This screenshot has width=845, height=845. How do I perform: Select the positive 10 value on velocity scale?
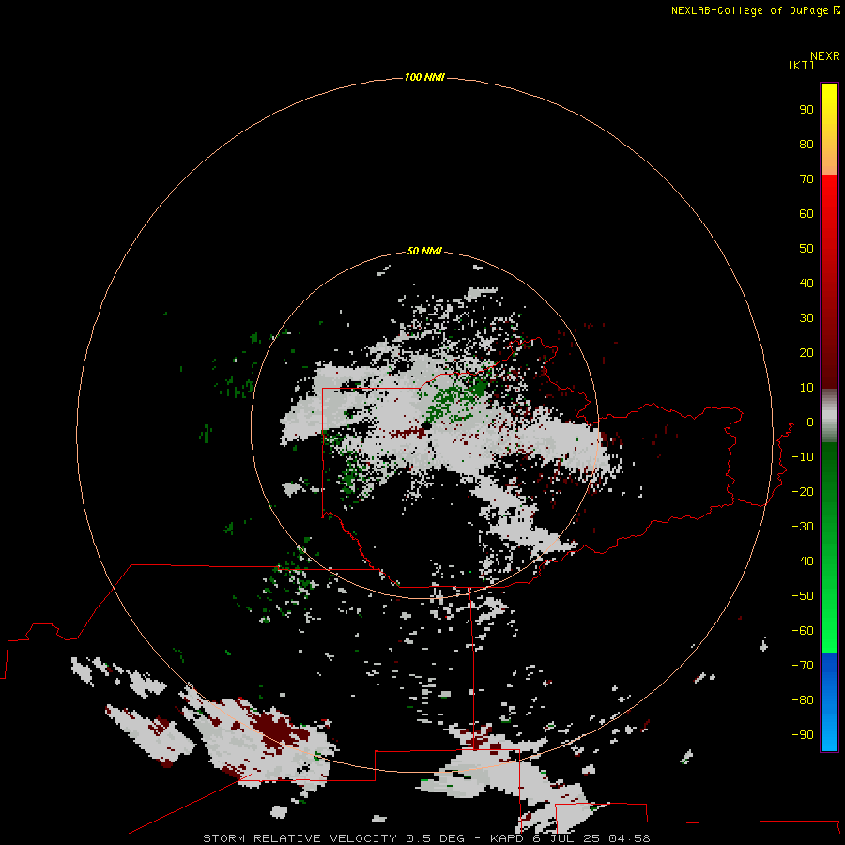(807, 388)
